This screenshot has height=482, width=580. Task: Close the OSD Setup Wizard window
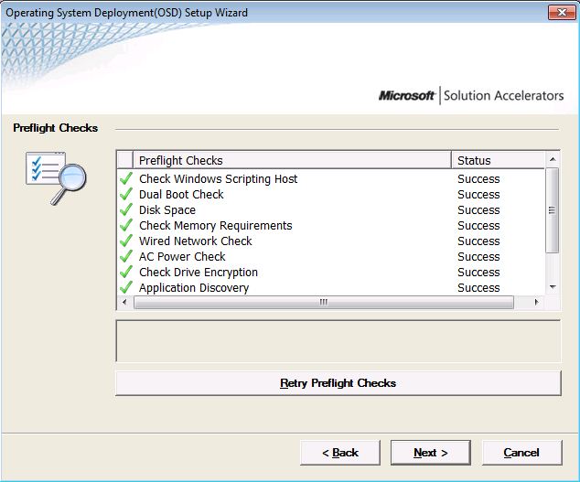point(562,12)
